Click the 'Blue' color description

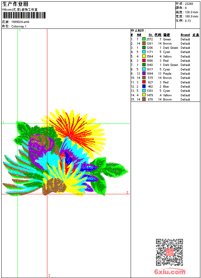pyautogui.click(x=166, y=87)
